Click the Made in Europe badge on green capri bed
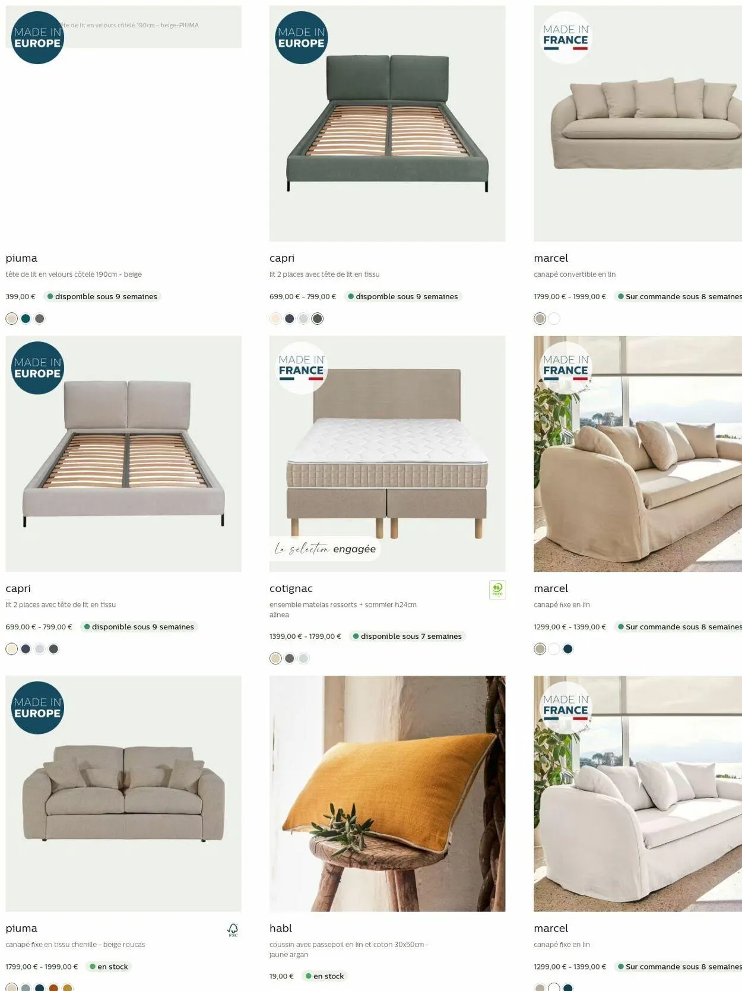 pyautogui.click(x=302, y=37)
